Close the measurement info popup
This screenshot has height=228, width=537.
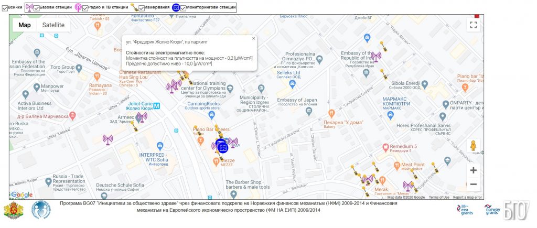point(253,38)
